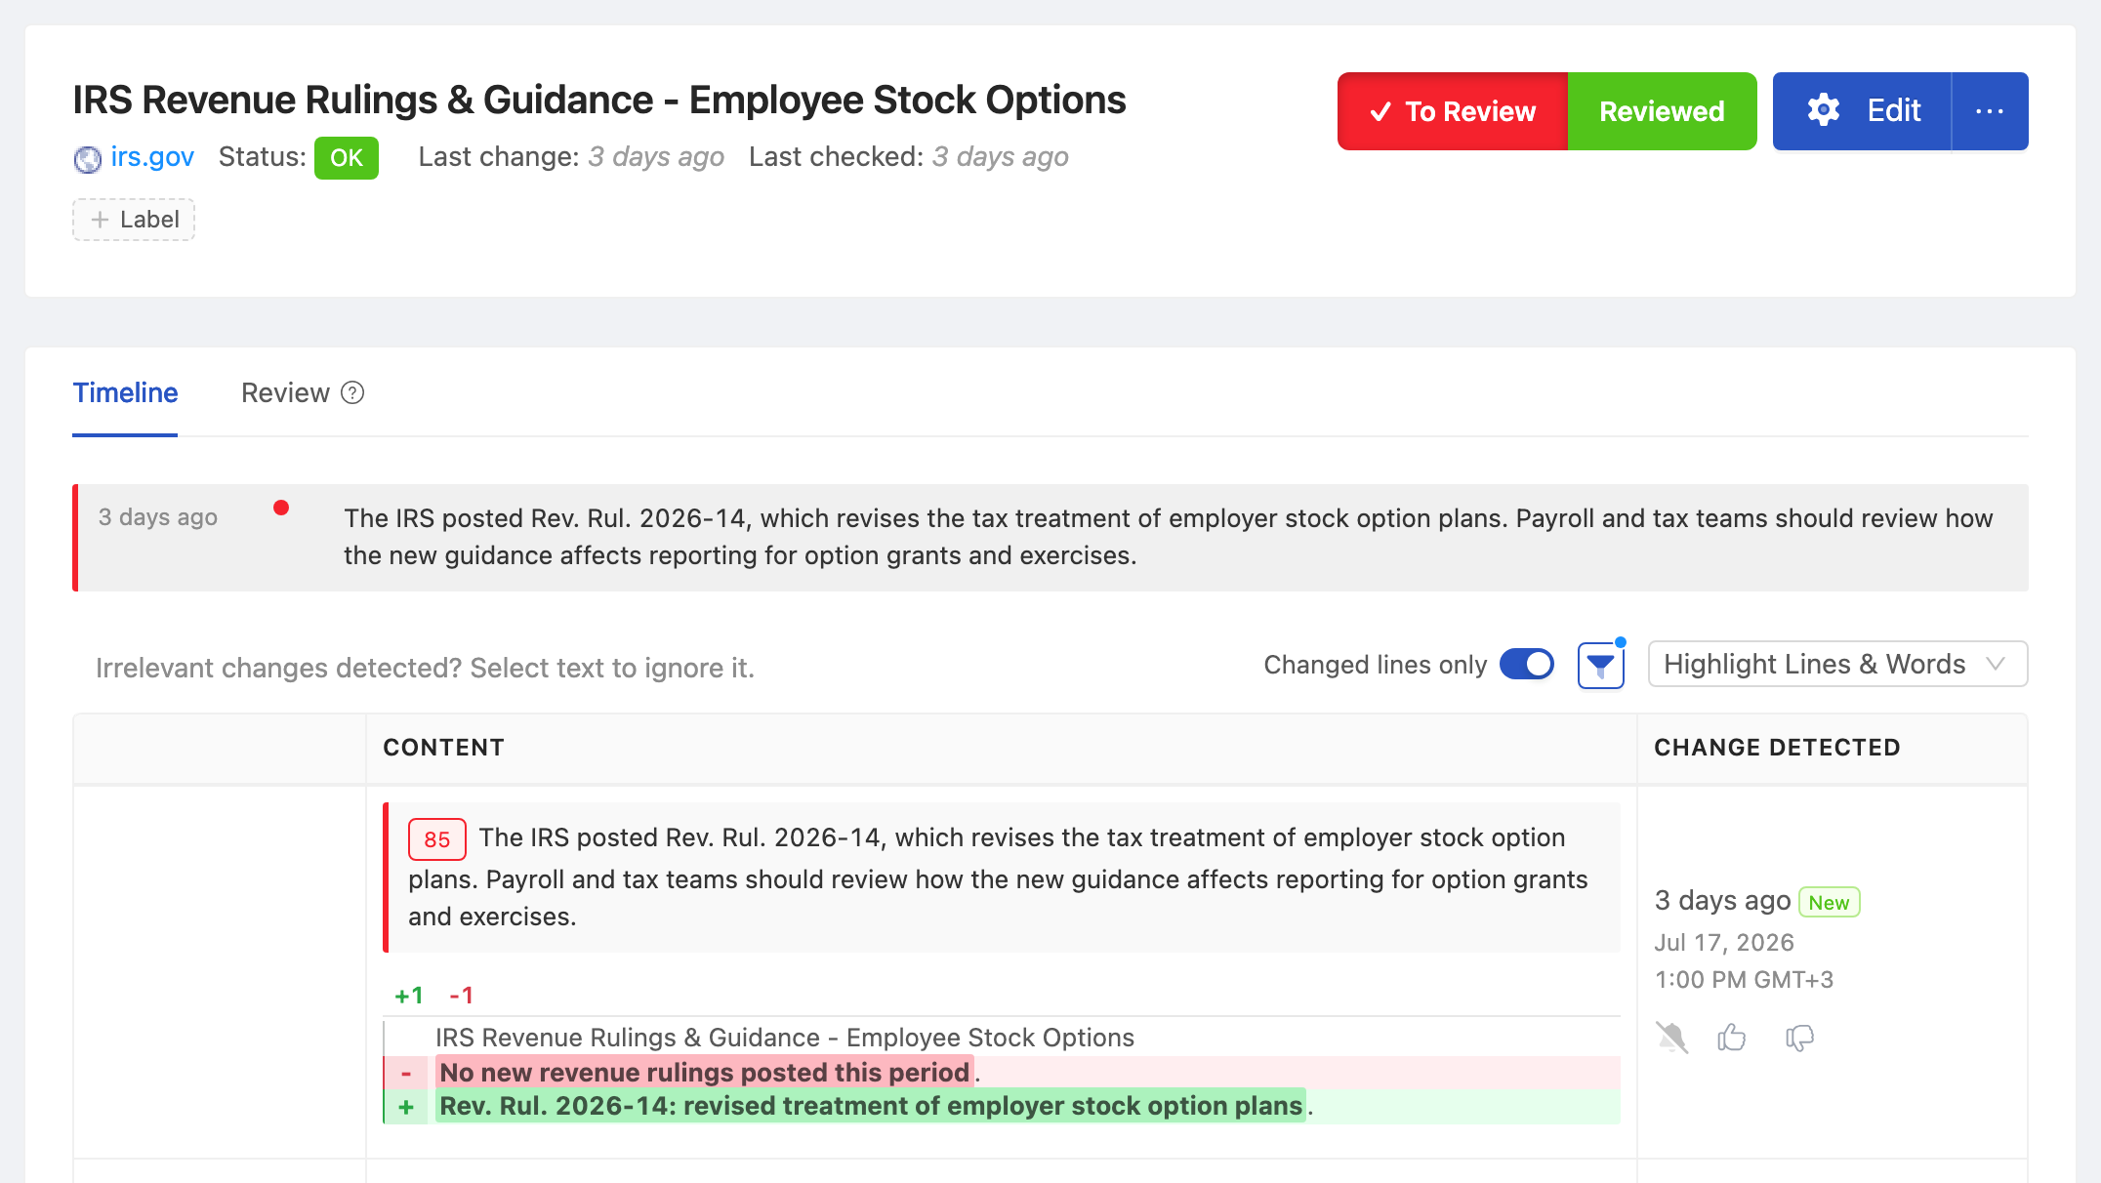
Task: Click the 85 importance score badge
Action: pyautogui.click(x=436, y=839)
